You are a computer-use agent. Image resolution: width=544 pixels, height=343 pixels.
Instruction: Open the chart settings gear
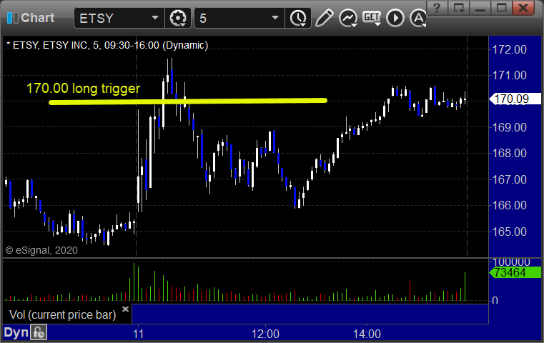tap(178, 18)
